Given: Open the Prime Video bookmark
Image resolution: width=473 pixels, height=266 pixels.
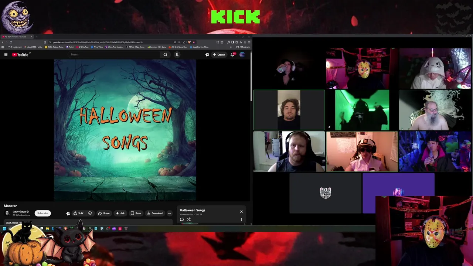Looking at the screenshot, I should point(97,47).
